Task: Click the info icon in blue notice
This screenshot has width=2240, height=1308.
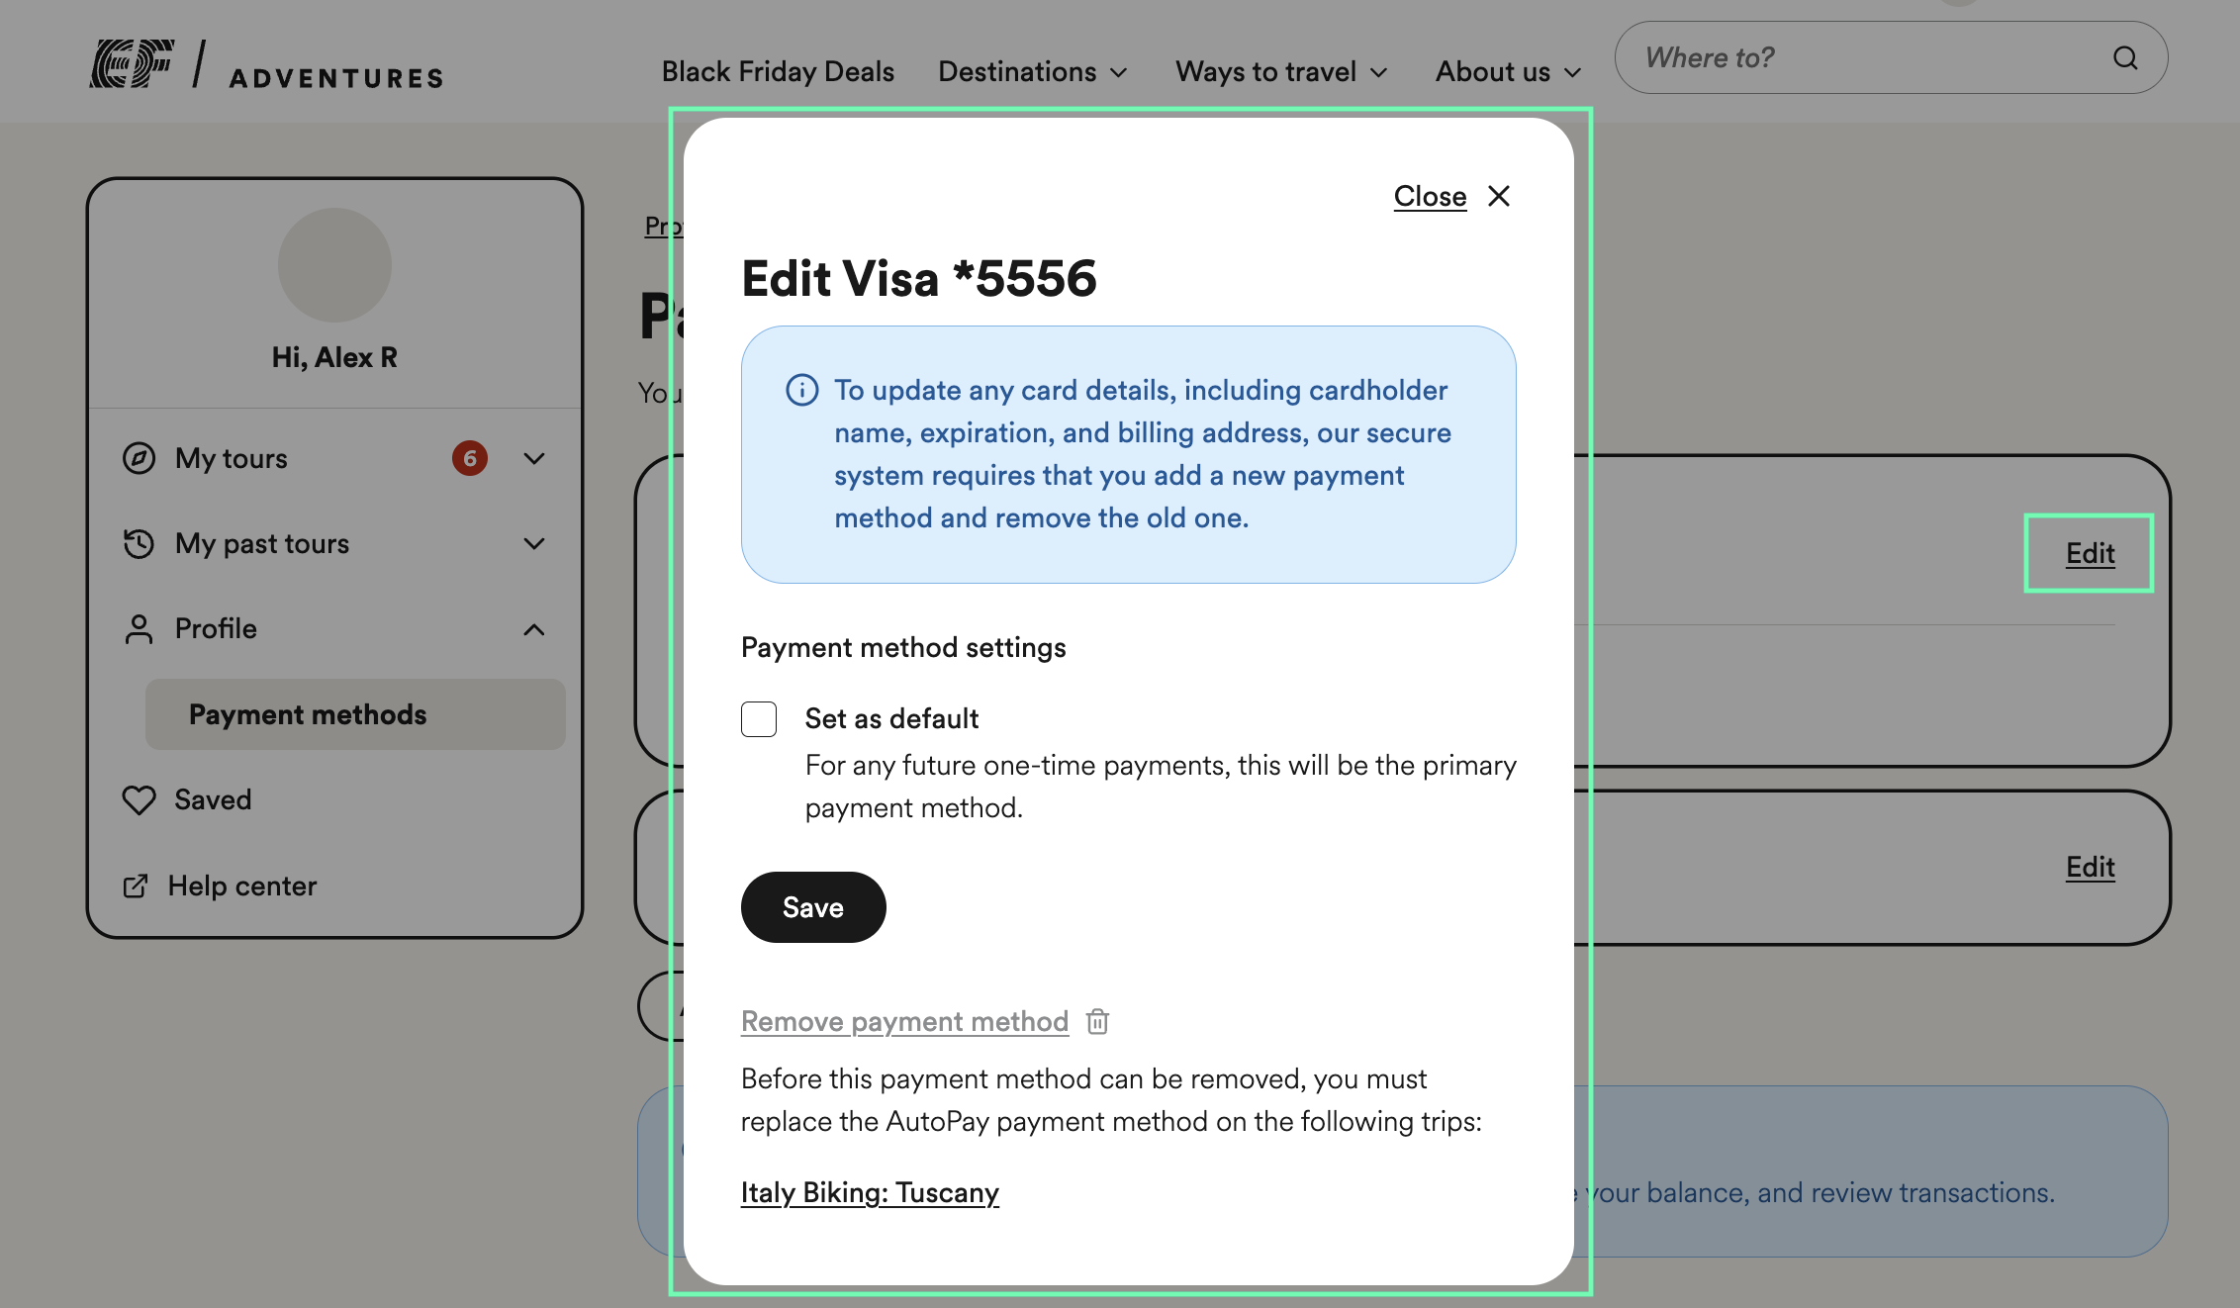Action: coord(801,390)
